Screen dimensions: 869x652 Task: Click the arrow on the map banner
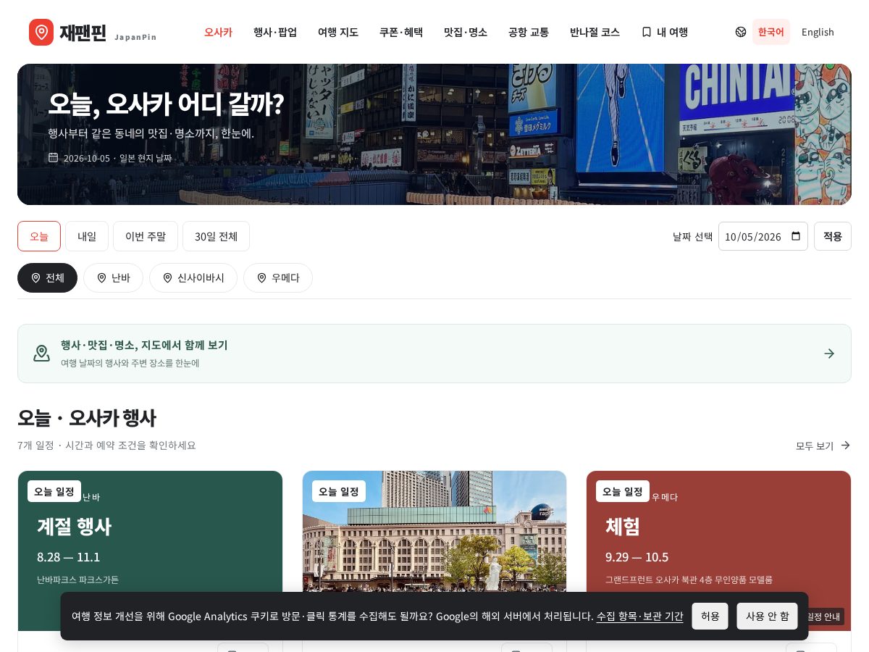click(829, 354)
